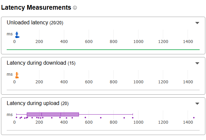Click the Unloaded latency (20/20) title
The width and height of the screenshot is (206, 140).
(x=35, y=23)
